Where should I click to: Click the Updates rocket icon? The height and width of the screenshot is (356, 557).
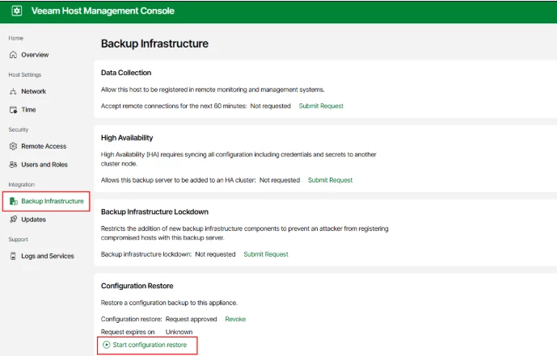[13, 220]
